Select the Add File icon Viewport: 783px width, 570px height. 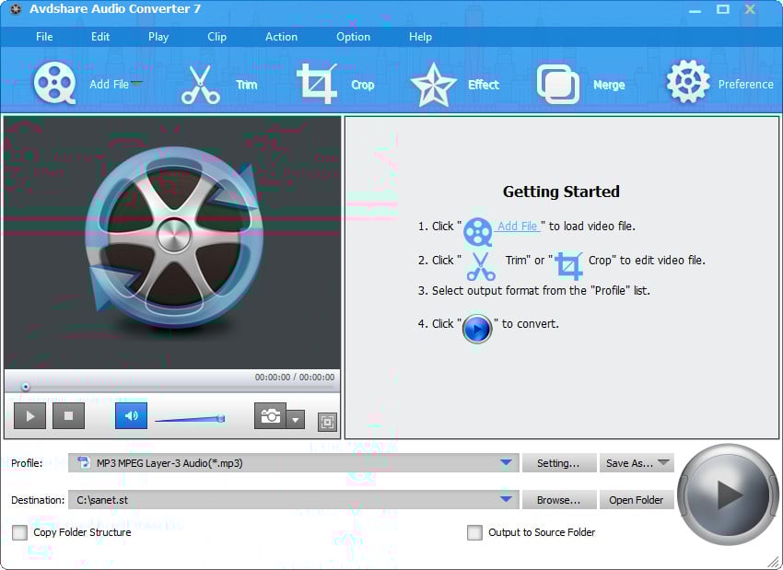[53, 81]
